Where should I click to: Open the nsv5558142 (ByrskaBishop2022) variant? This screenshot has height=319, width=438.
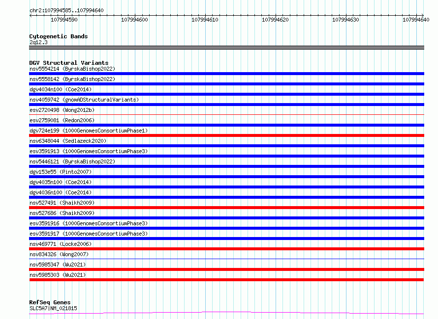tap(72, 79)
